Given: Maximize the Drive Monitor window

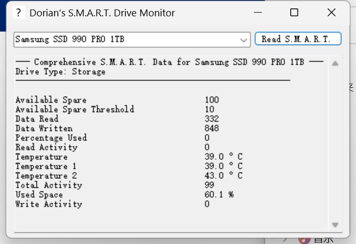Looking at the screenshot, I should coord(294,13).
